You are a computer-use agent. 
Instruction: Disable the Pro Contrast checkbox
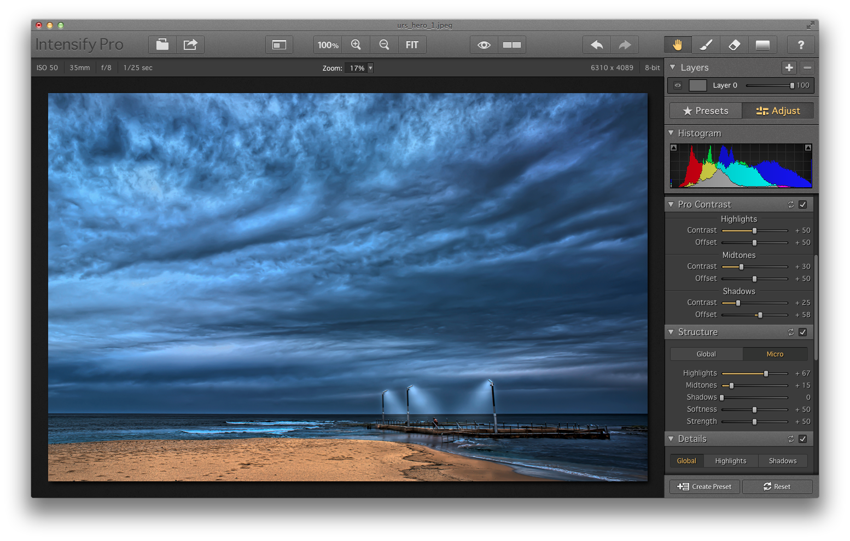(803, 204)
